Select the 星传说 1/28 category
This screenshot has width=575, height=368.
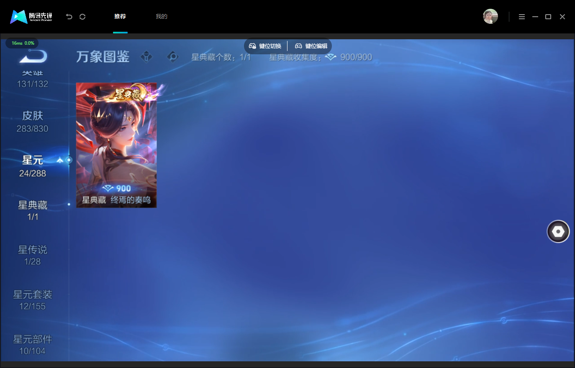click(33, 255)
